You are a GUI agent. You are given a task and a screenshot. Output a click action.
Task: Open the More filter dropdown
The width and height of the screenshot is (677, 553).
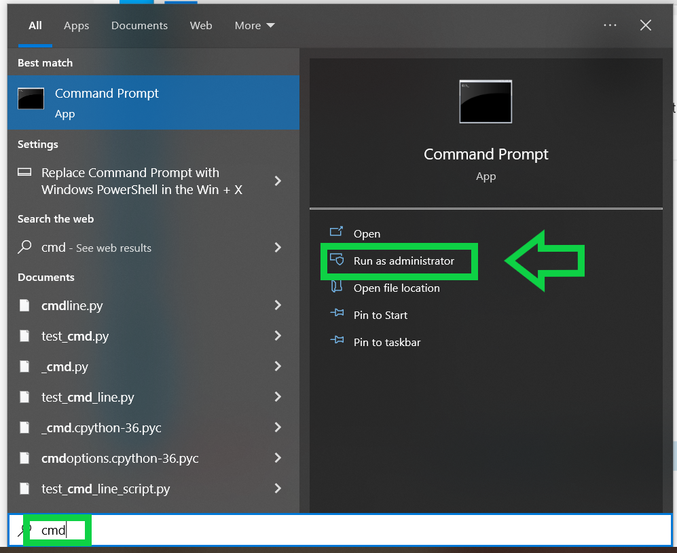pos(255,26)
